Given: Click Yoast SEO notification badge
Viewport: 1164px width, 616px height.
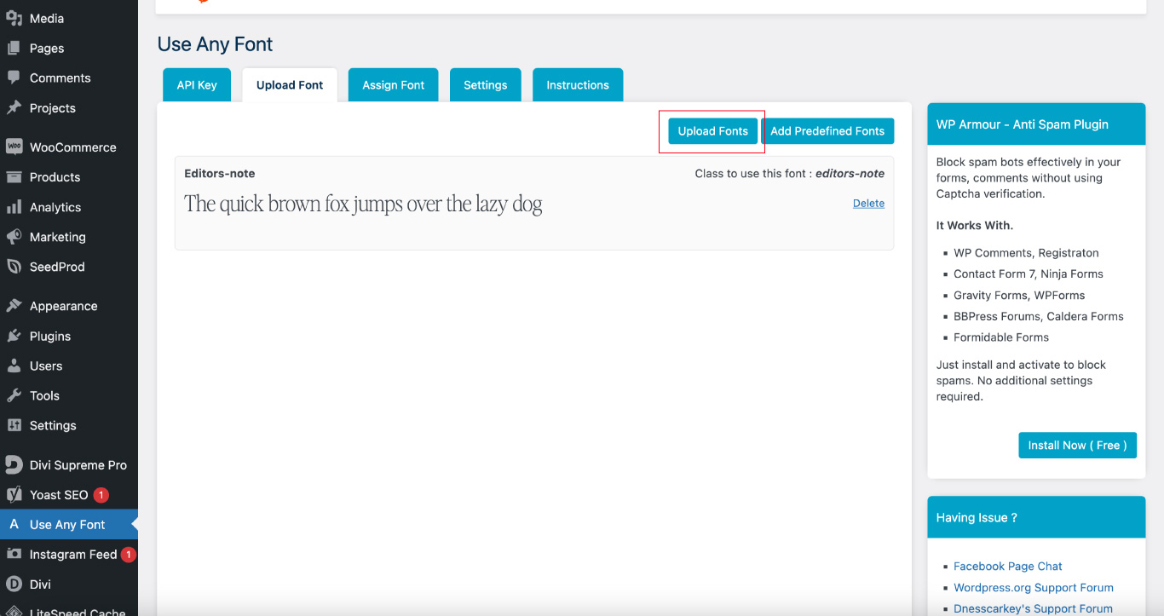Looking at the screenshot, I should click(x=101, y=494).
